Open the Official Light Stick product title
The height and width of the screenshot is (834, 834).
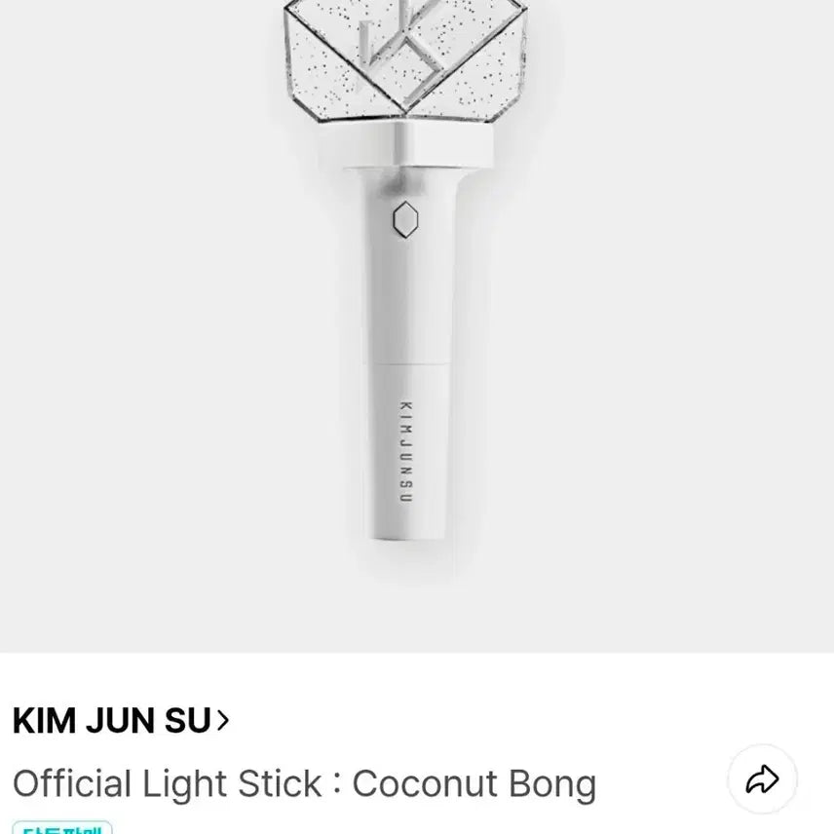302,781
